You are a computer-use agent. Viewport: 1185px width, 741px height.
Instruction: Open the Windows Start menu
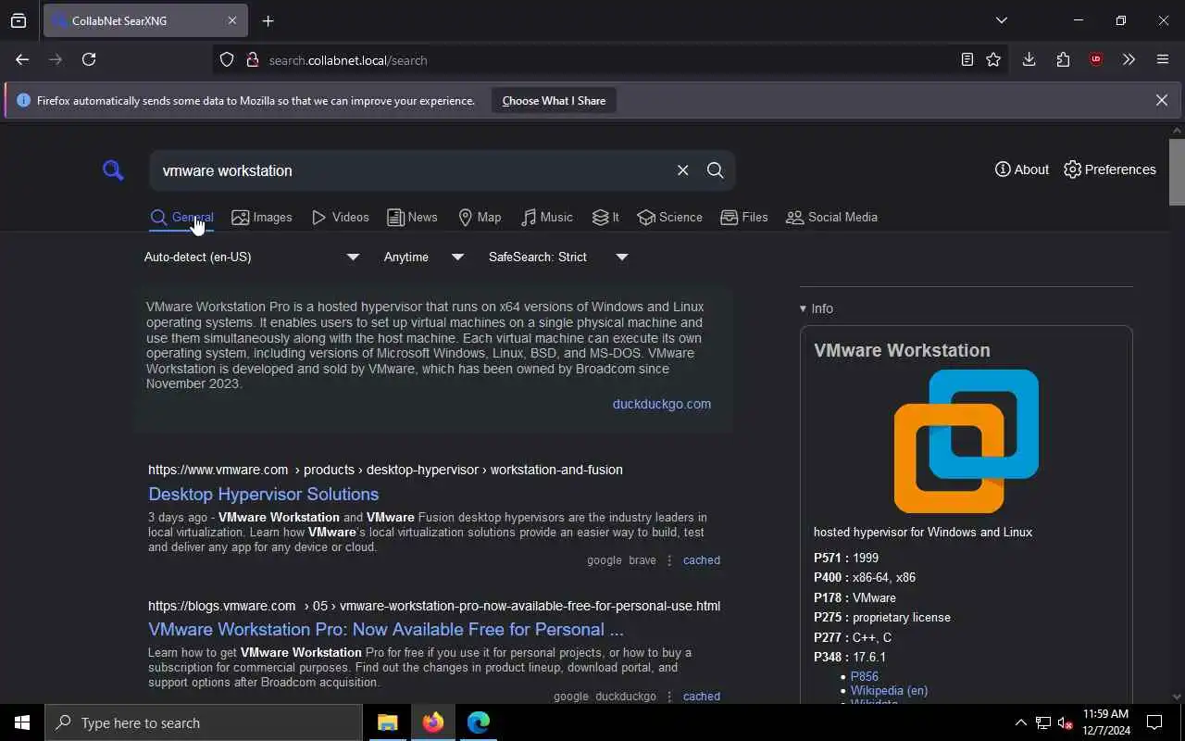click(22, 722)
